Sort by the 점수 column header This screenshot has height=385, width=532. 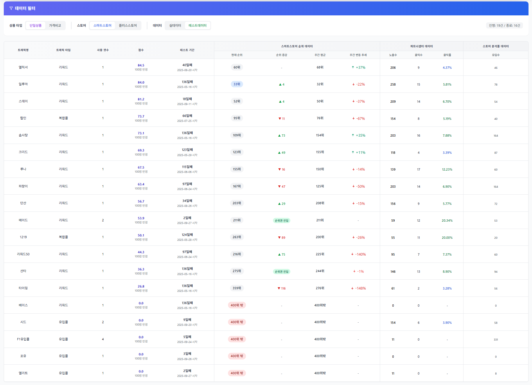pyautogui.click(x=141, y=50)
